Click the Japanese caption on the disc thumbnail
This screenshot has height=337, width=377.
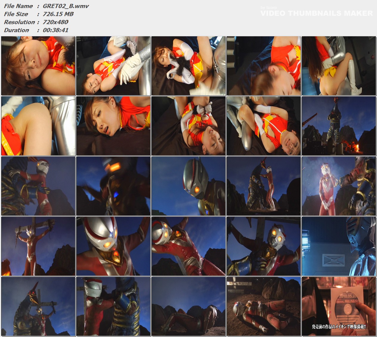(x=339, y=327)
